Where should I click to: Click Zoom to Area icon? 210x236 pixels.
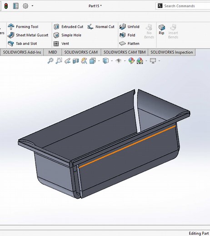tap(59, 61)
